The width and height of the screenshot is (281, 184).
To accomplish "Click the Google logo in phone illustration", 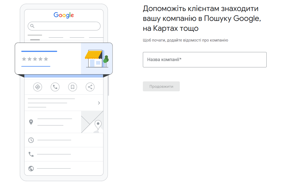I will point(64,15).
